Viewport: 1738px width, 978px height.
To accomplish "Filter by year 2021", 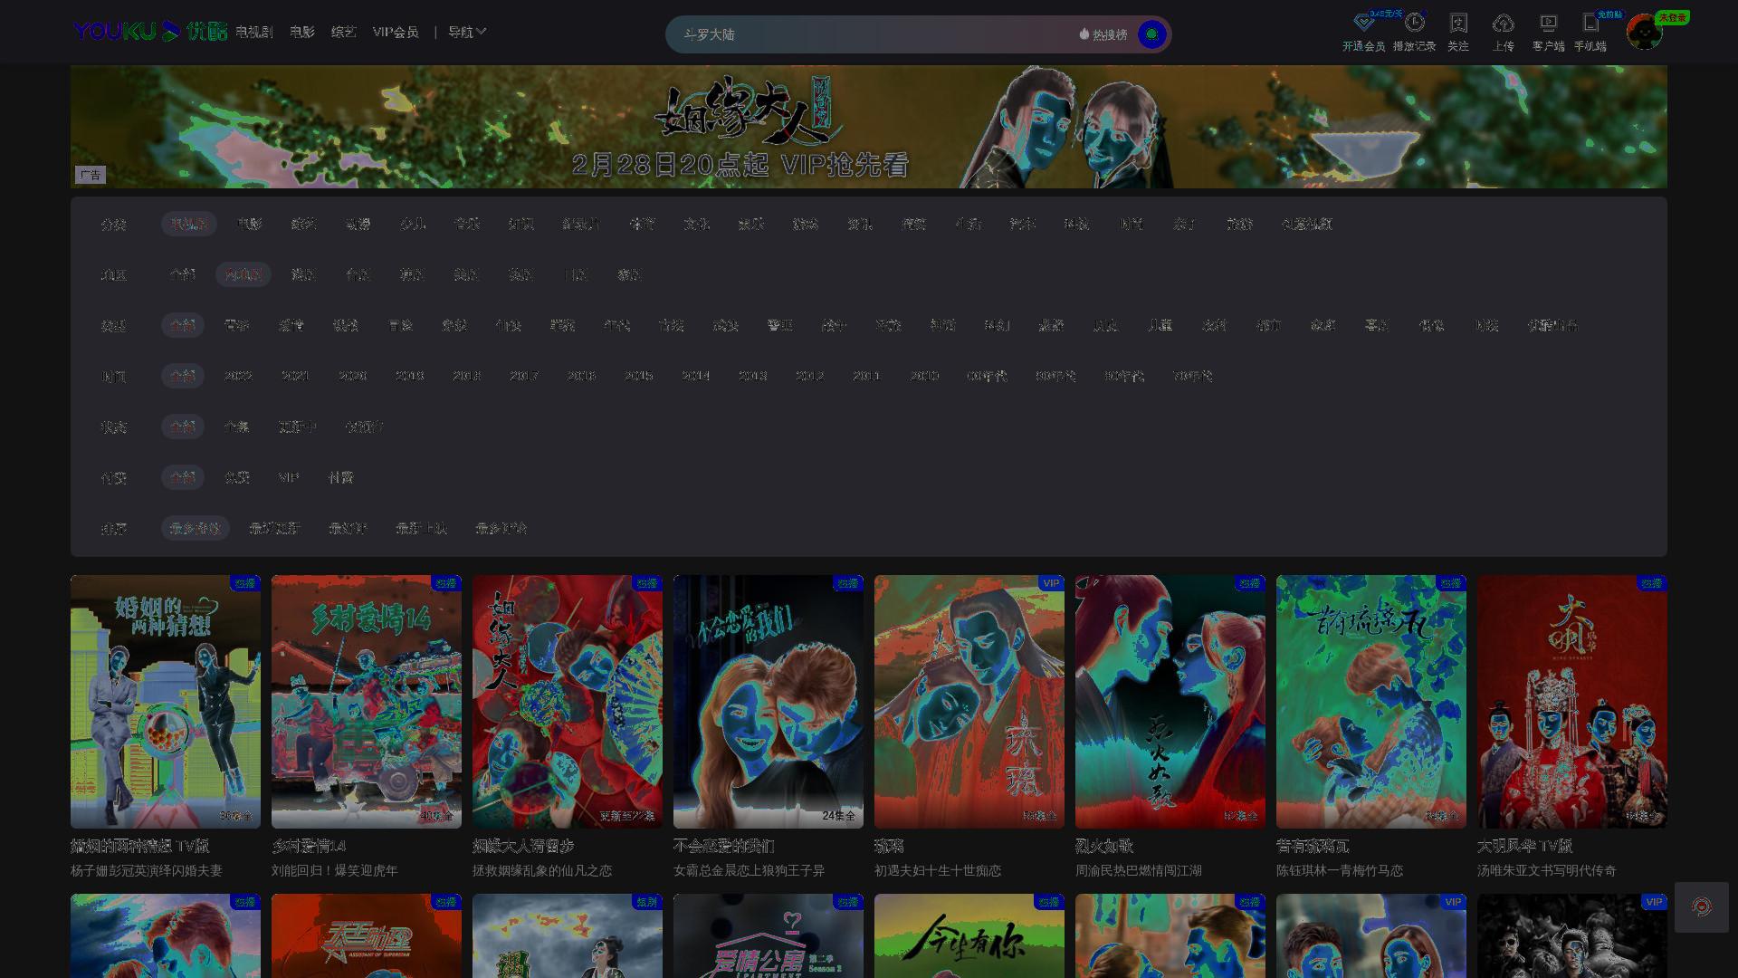I will coord(295,376).
